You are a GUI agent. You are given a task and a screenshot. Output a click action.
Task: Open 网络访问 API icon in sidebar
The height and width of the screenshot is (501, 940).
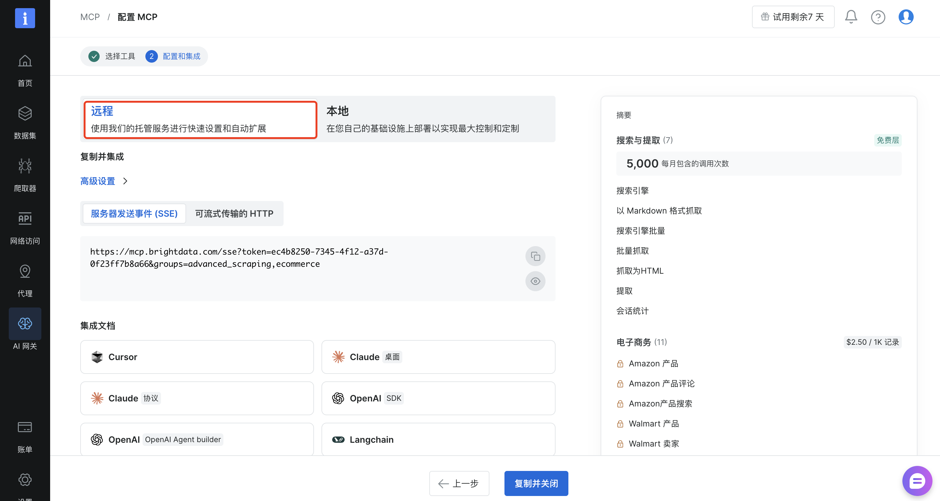pos(25,227)
